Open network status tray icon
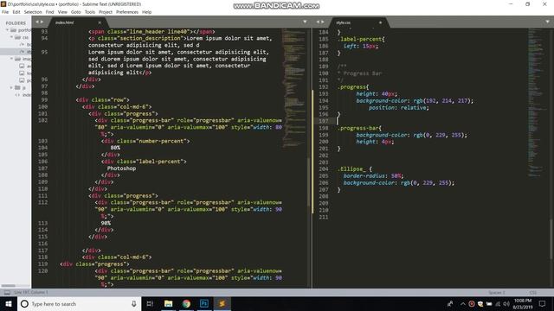The image size is (554, 311). (x=498, y=303)
